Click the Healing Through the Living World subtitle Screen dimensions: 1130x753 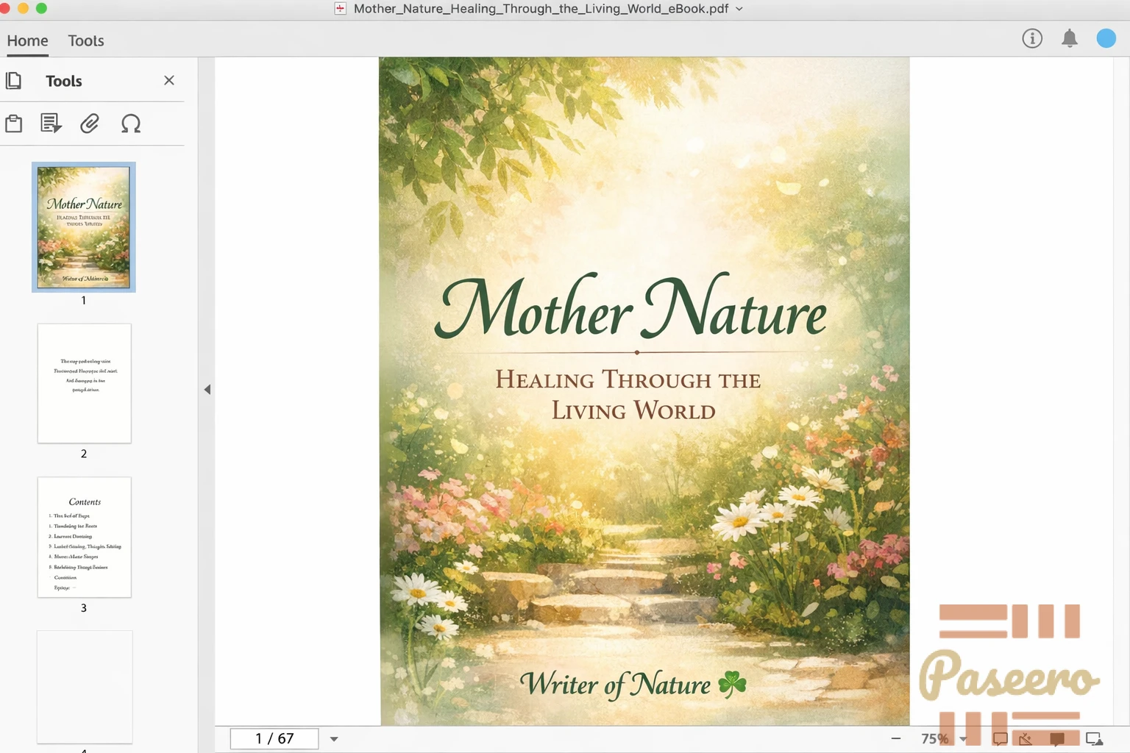coord(630,395)
